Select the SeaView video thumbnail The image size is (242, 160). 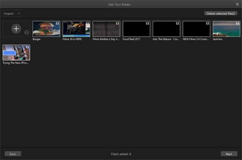[x=227, y=29]
